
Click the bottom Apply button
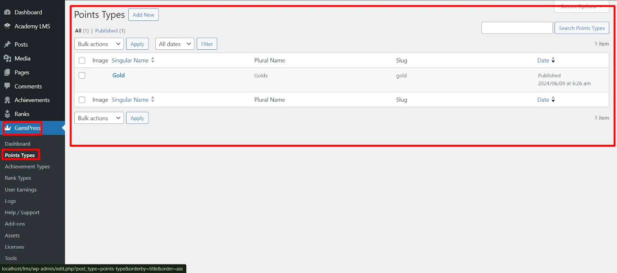coord(137,118)
